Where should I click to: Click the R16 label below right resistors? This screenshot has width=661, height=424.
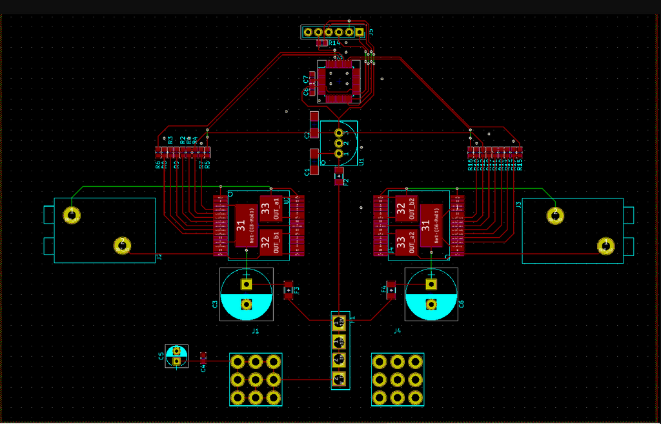[x=471, y=165]
